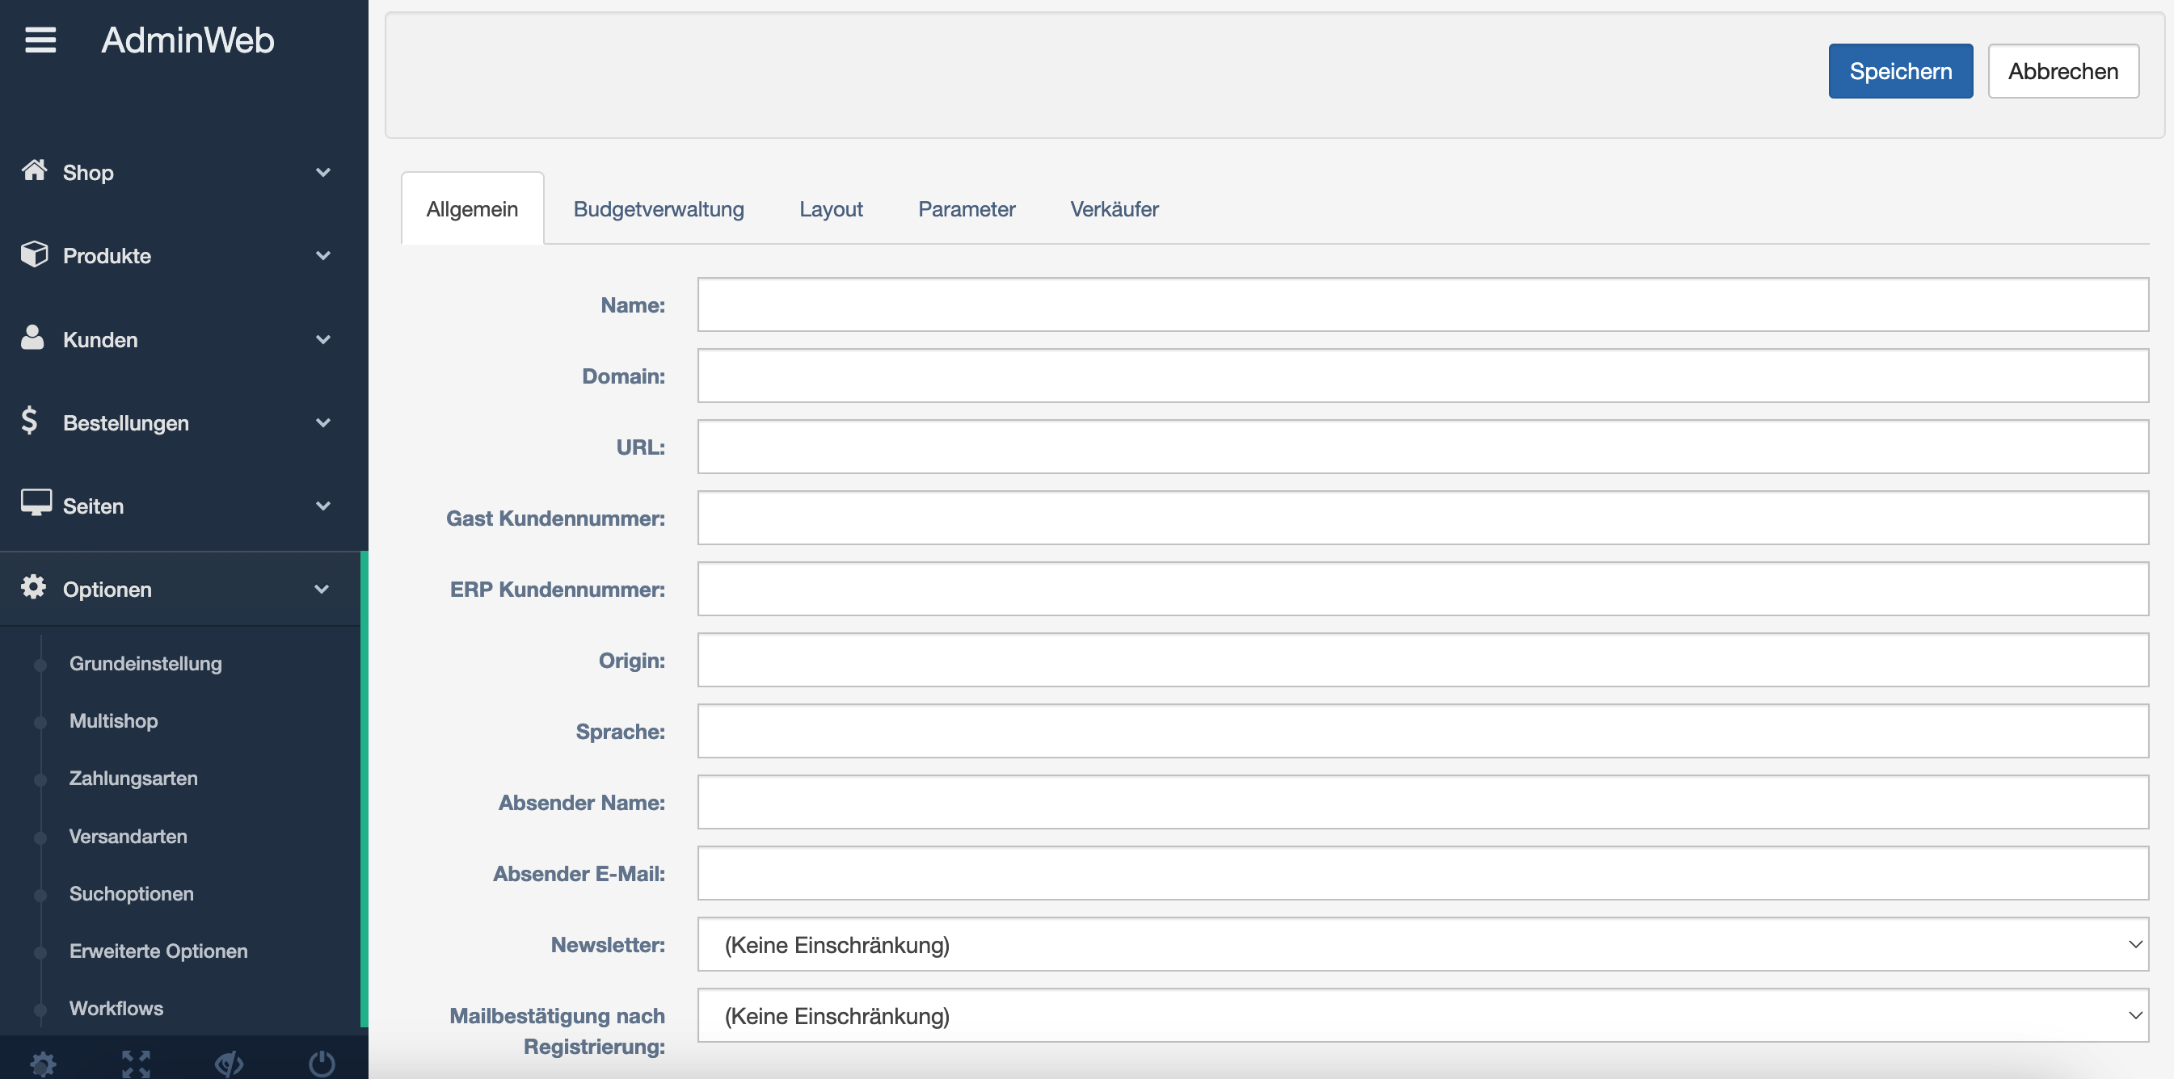Open Grundeinstellung in the sidebar
This screenshot has width=2174, height=1079.
[146, 664]
